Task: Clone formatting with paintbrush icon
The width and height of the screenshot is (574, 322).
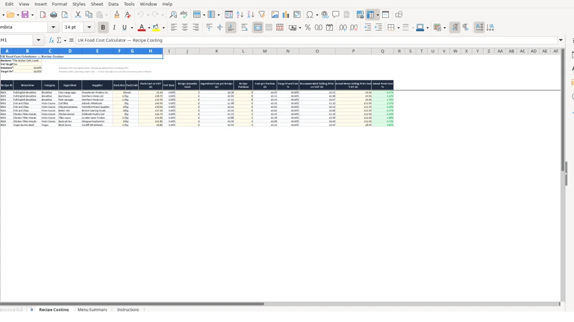Action: (x=117, y=15)
